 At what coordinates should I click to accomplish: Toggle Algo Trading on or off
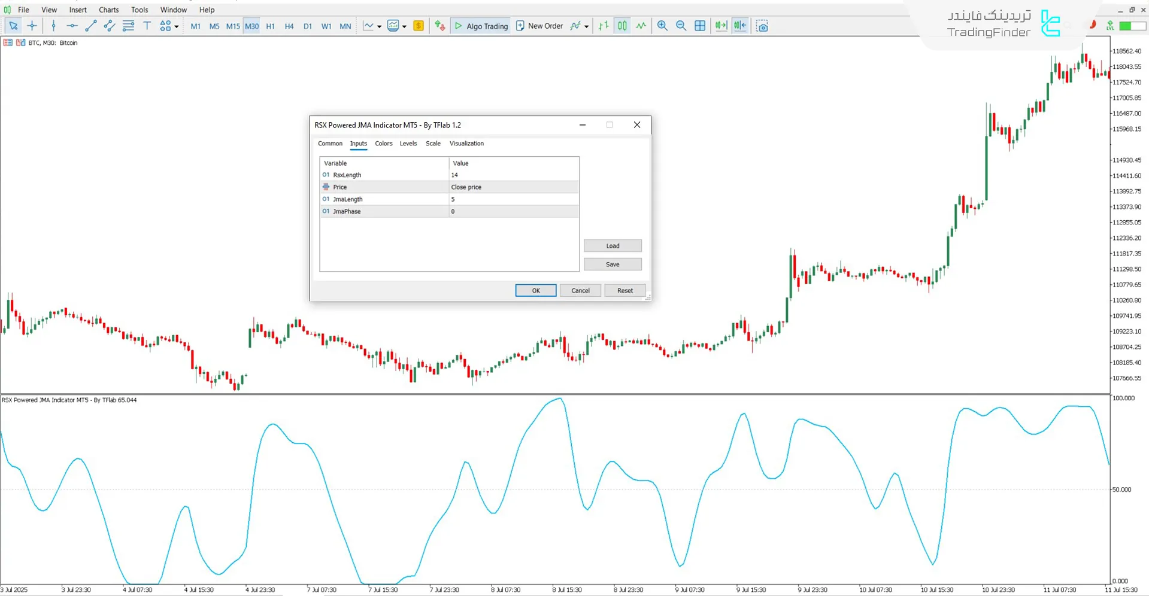point(481,26)
